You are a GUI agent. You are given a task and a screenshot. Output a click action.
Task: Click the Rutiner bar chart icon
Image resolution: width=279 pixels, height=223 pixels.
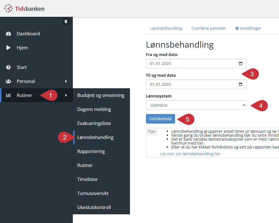click(8, 95)
